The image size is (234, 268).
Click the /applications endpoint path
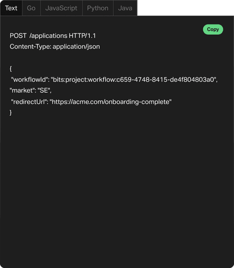(48, 36)
